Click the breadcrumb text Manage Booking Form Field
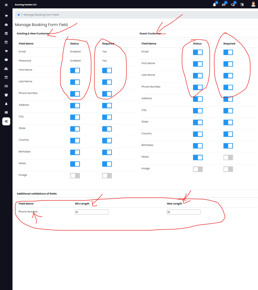Viewport: 258px width, 290px height. pyautogui.click(x=41, y=15)
